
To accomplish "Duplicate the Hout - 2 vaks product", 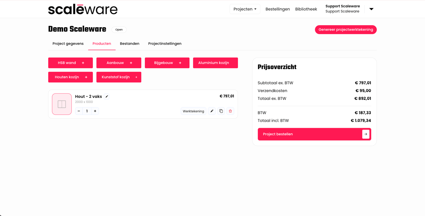I will pos(221,111).
